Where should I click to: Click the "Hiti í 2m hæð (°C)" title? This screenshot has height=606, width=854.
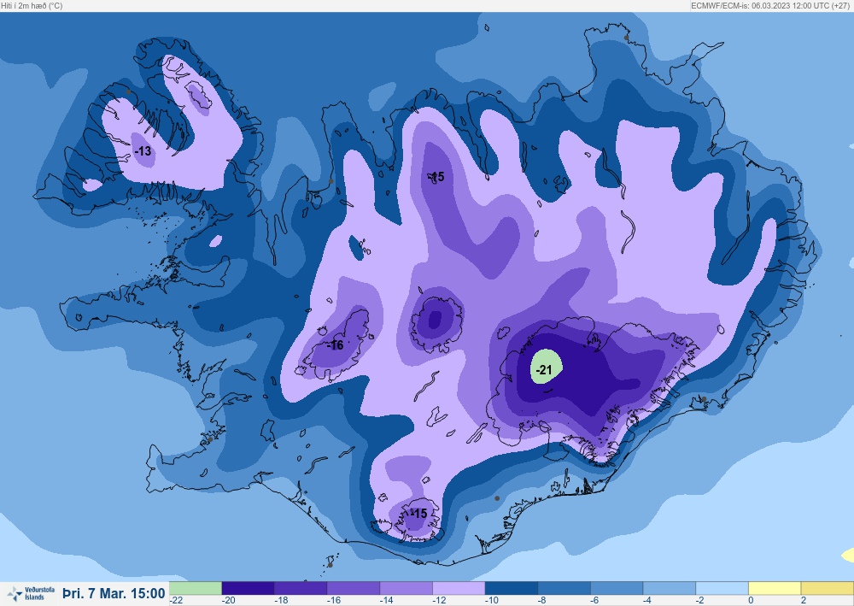pyautogui.click(x=32, y=5)
